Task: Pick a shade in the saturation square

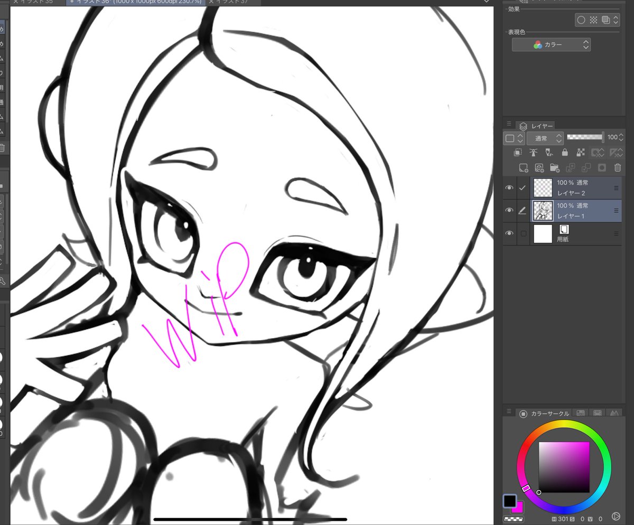Action: click(564, 467)
